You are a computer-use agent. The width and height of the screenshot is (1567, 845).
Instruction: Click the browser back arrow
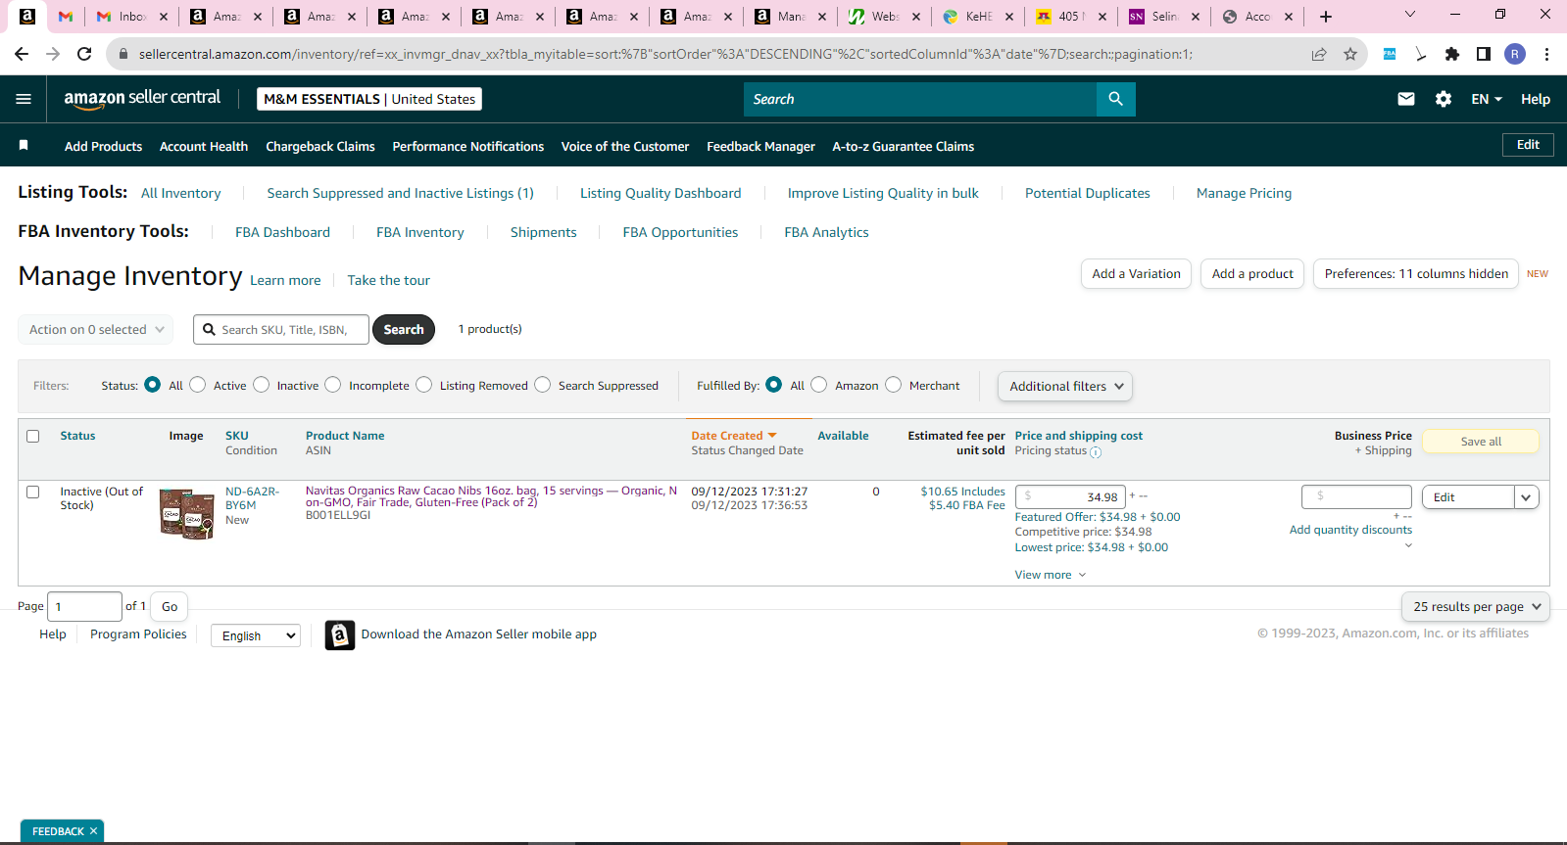click(22, 54)
